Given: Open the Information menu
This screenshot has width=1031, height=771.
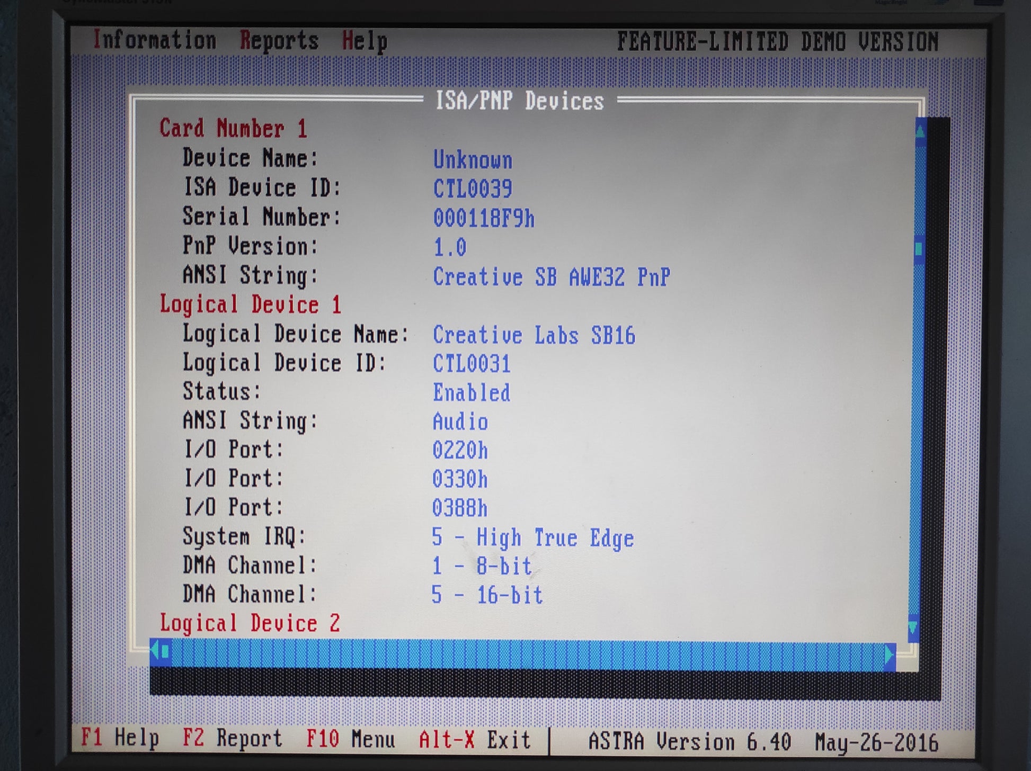Looking at the screenshot, I should (x=154, y=40).
